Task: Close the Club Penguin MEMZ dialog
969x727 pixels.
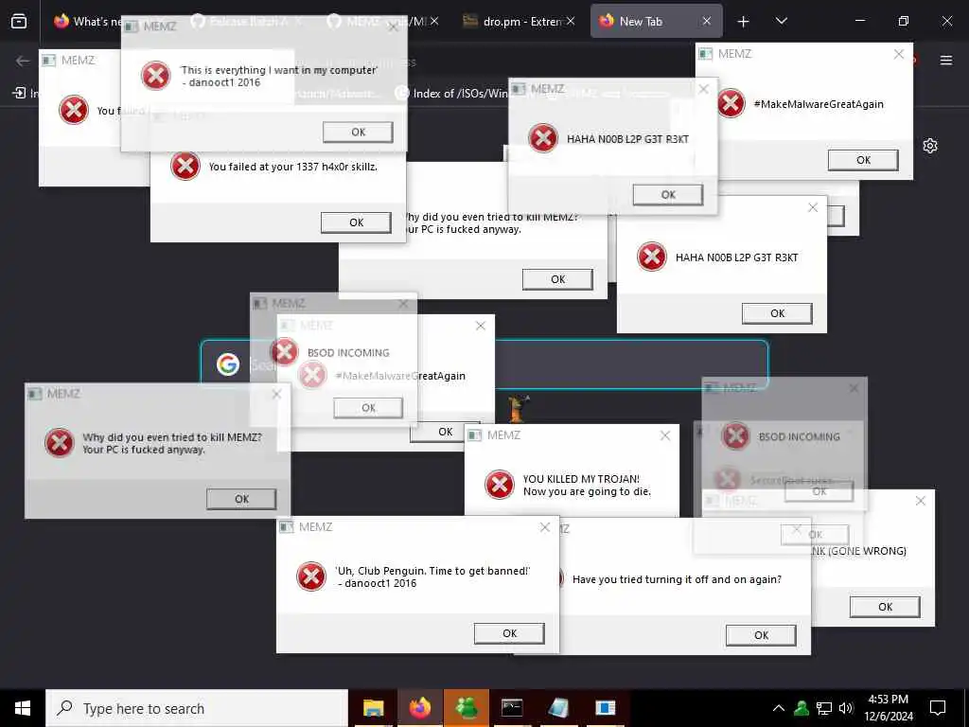Action: click(544, 527)
